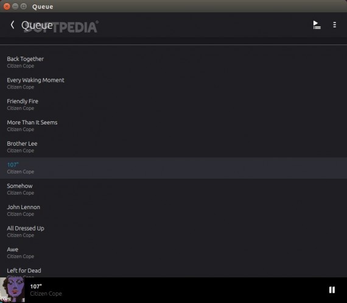
Task: Maximize the Queue window
Action: click(x=24, y=7)
